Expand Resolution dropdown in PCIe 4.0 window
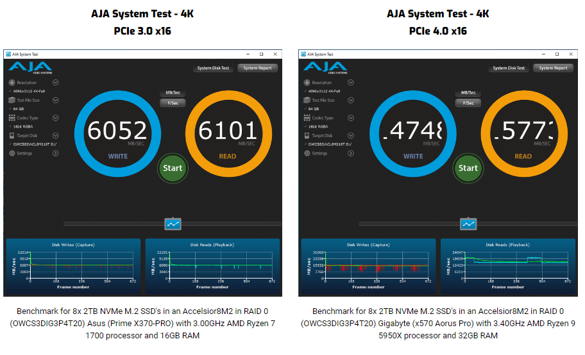Image resolution: width=585 pixels, height=355 pixels. [x=351, y=83]
